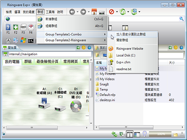The height and width of the screenshot is (140, 187).
Task: Open the 檢視 menu
Action: pyautogui.click(x=9, y=12)
